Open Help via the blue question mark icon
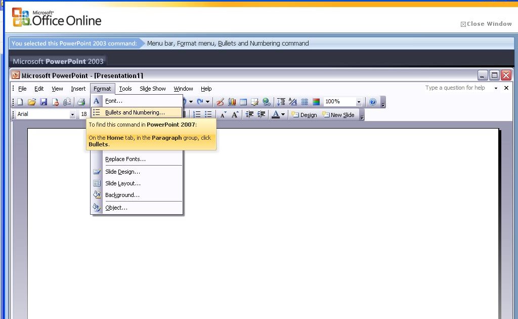Viewport: 518px width, 319px height. point(373,102)
